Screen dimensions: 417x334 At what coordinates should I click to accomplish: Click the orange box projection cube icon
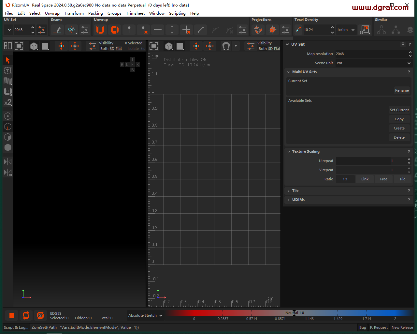[272, 30]
